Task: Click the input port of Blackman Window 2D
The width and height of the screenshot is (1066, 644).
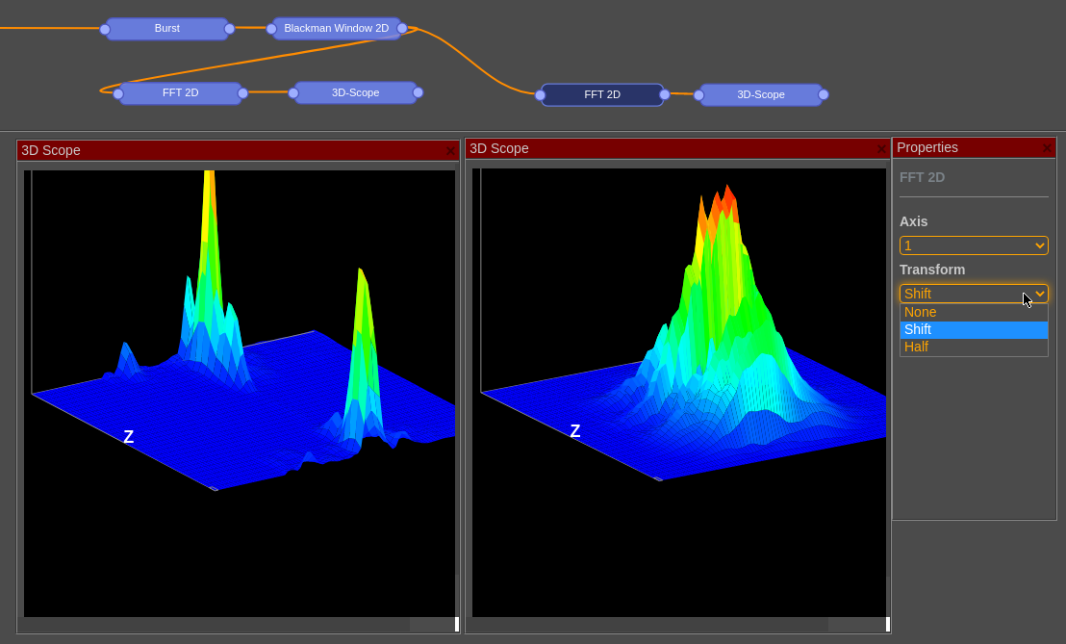Action: (x=271, y=29)
